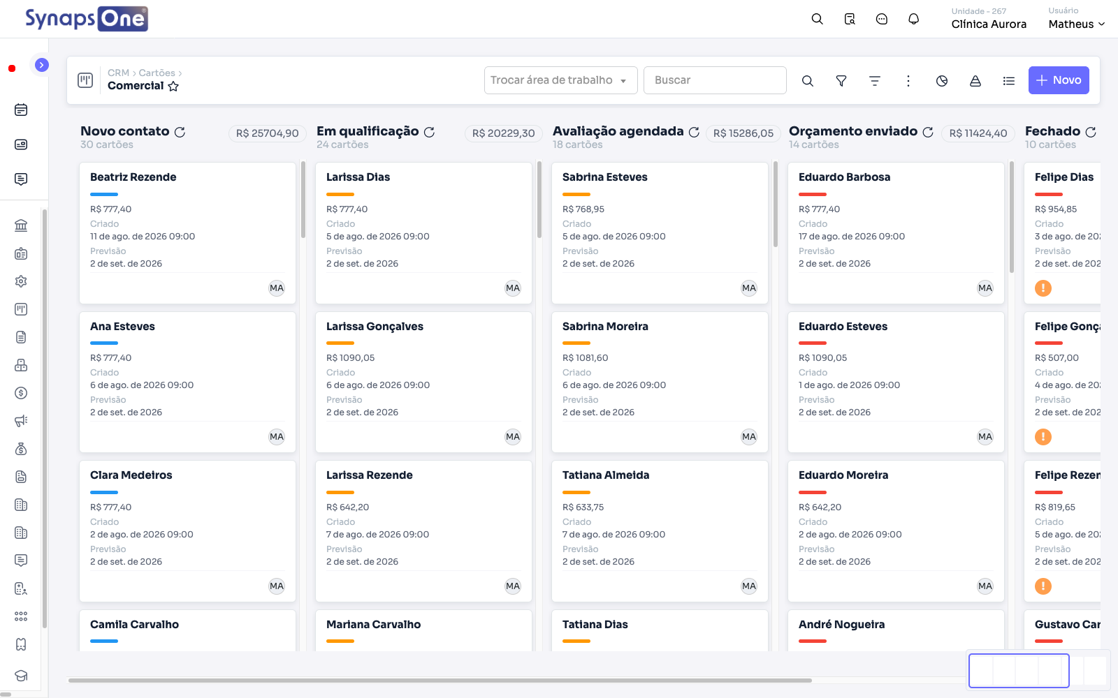The width and height of the screenshot is (1118, 698).
Task: Click the Novo contato column vertical scrollbar
Action: point(303,200)
